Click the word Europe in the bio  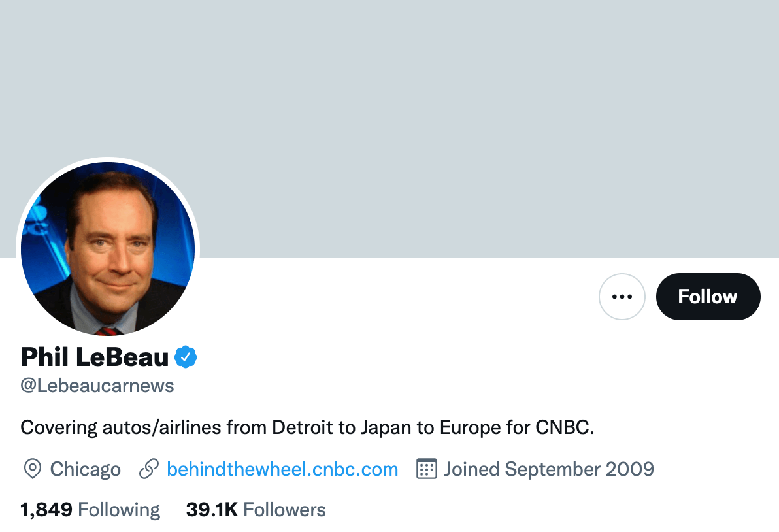(472, 428)
